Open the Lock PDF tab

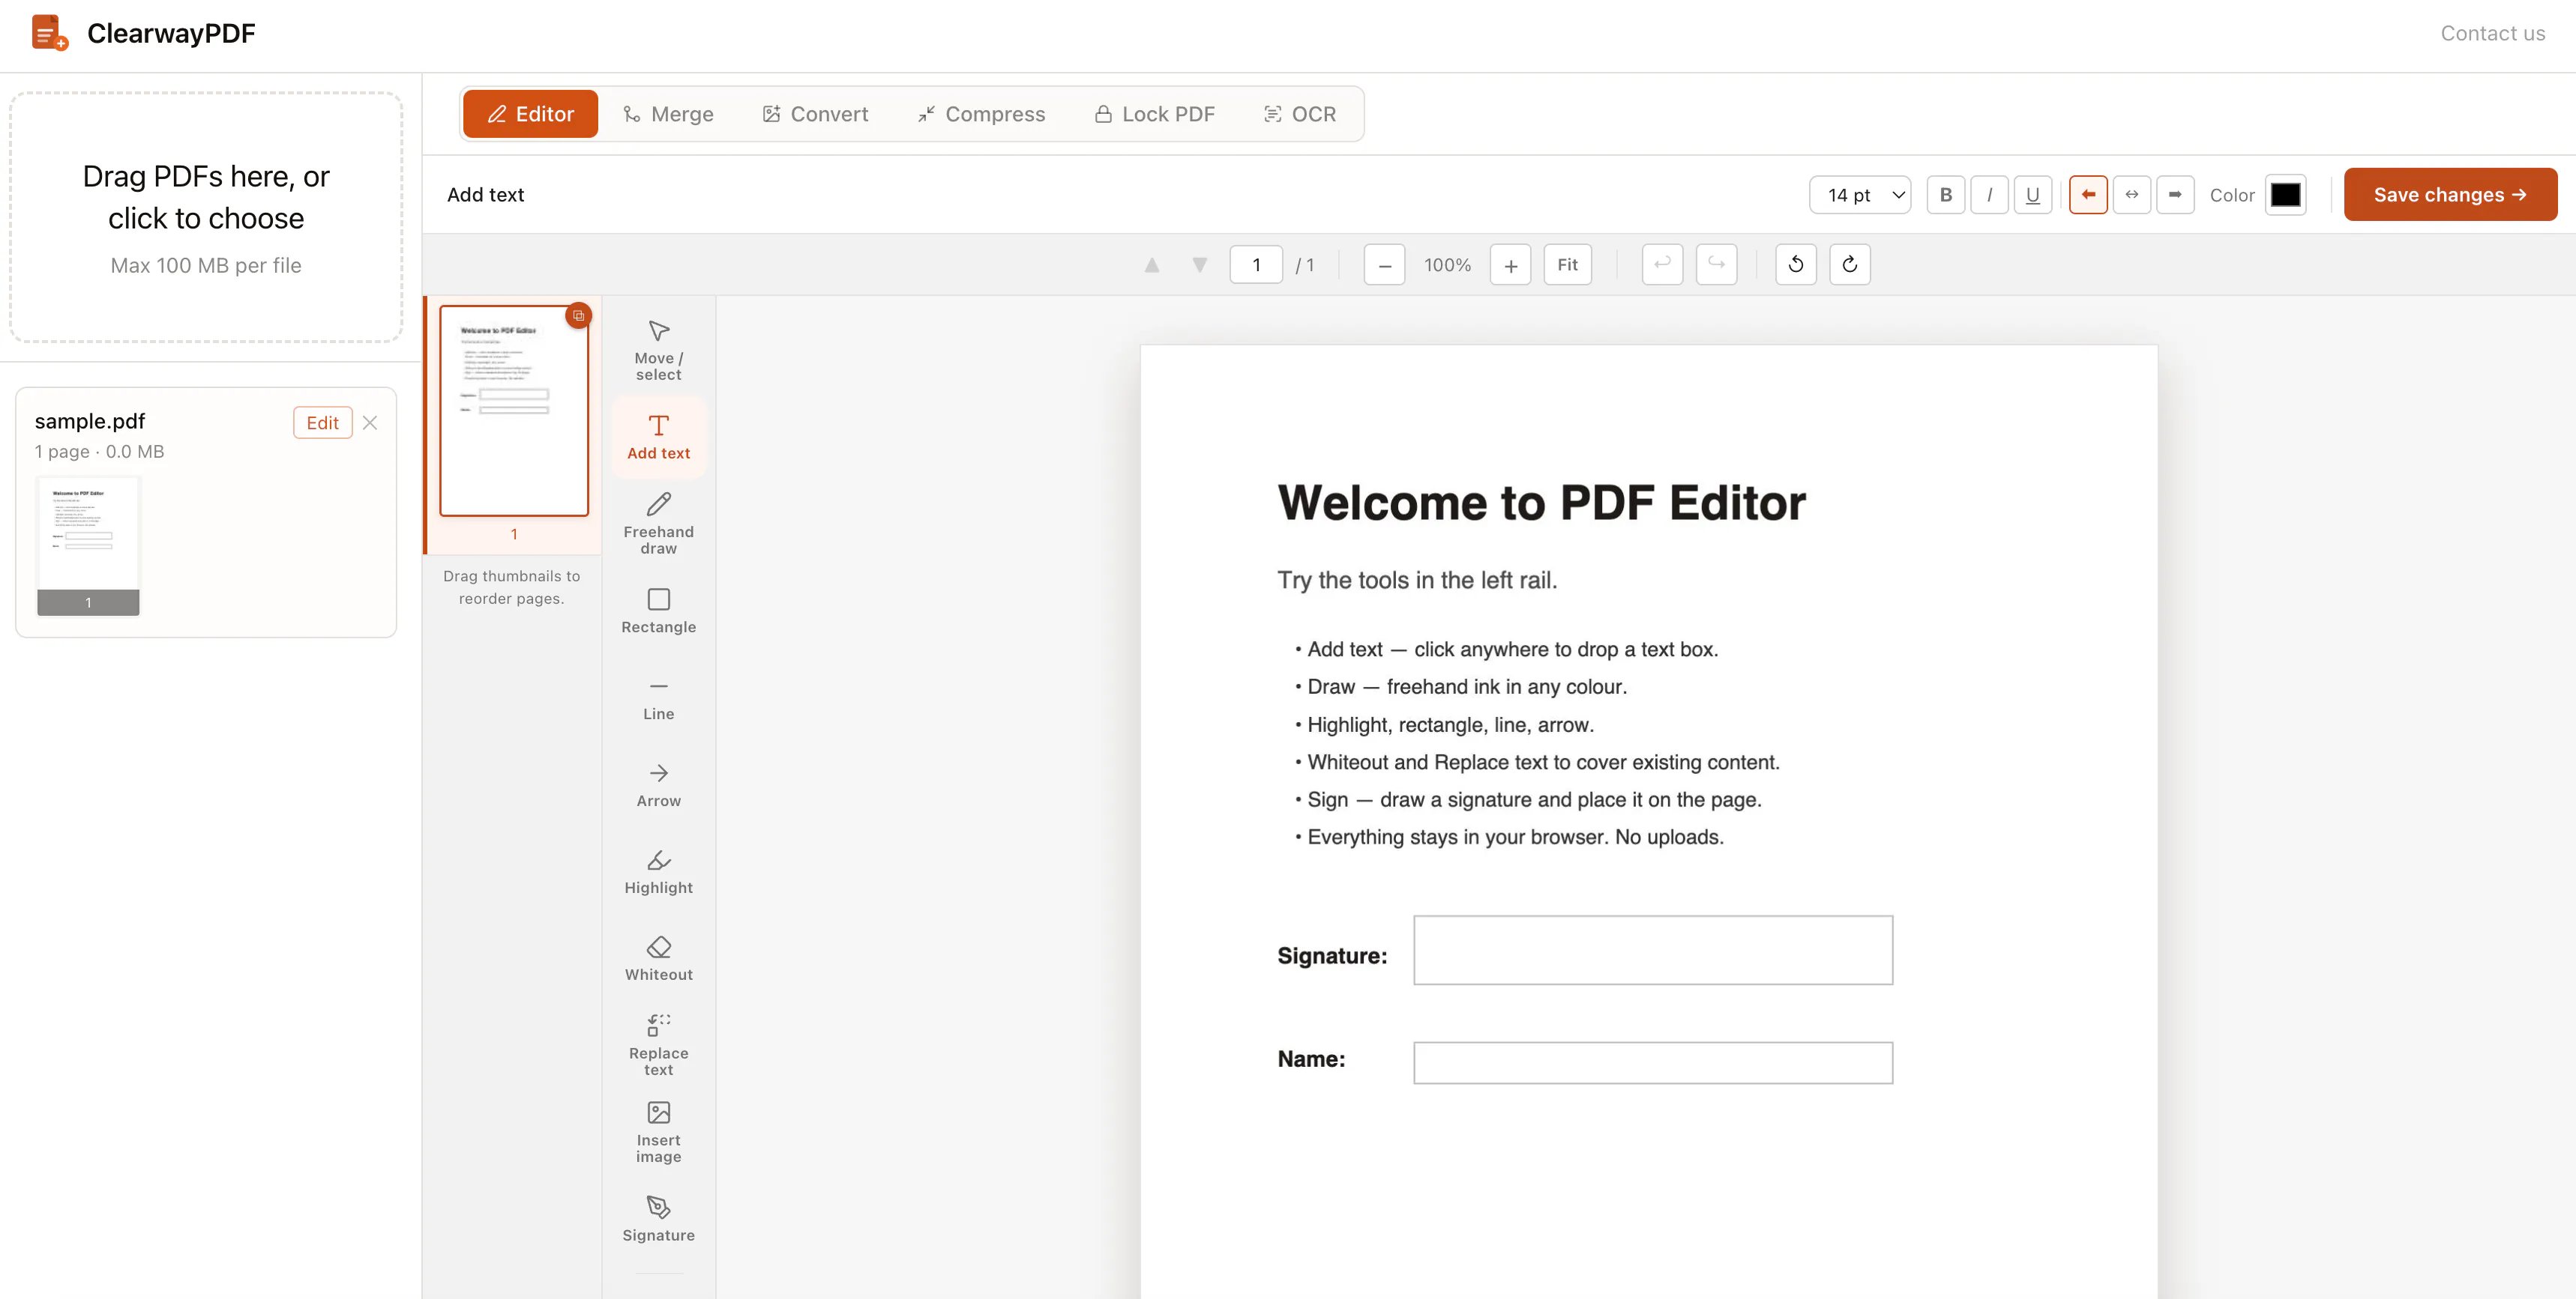tap(1154, 114)
